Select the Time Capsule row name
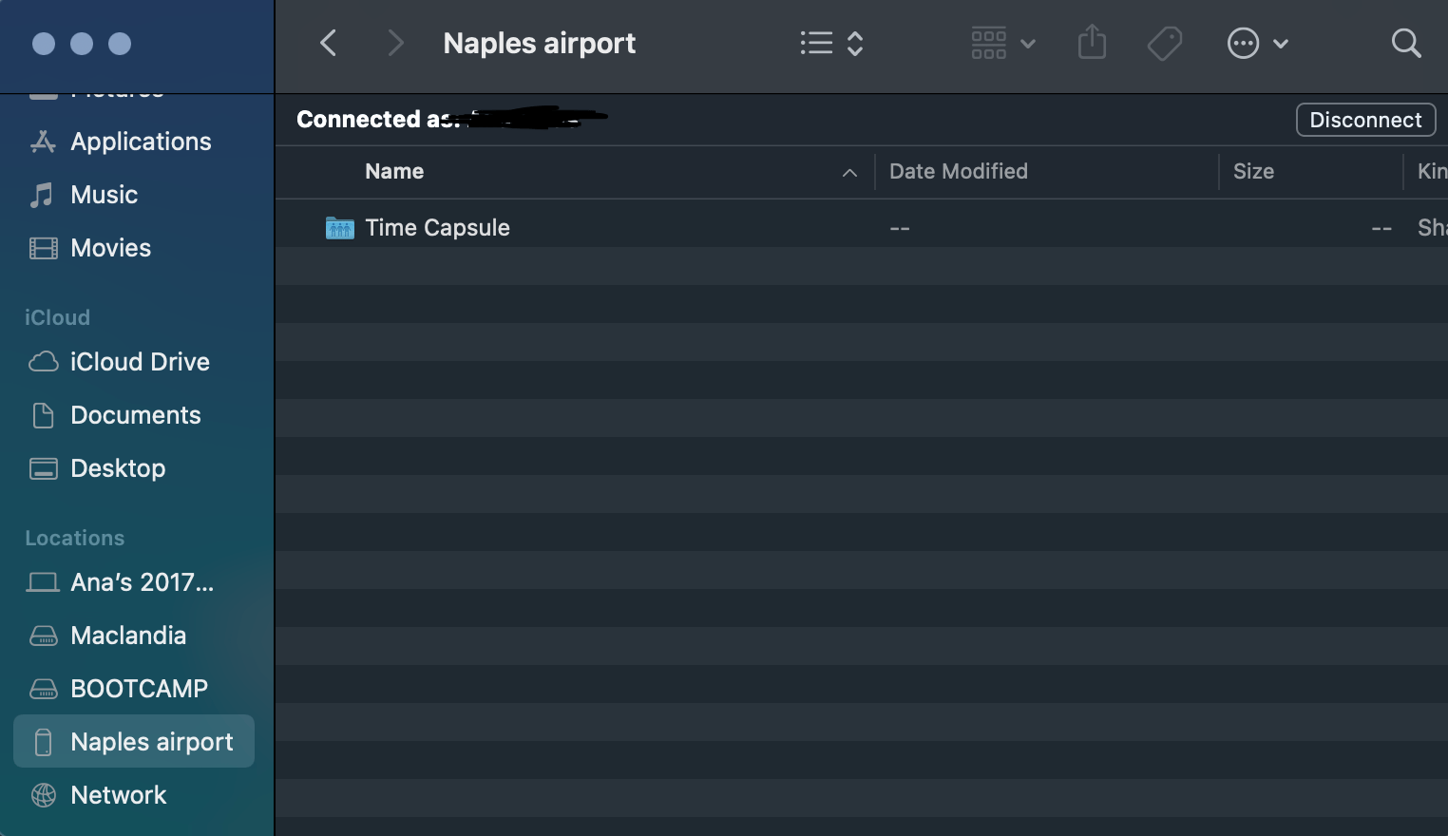1448x836 pixels. (437, 228)
